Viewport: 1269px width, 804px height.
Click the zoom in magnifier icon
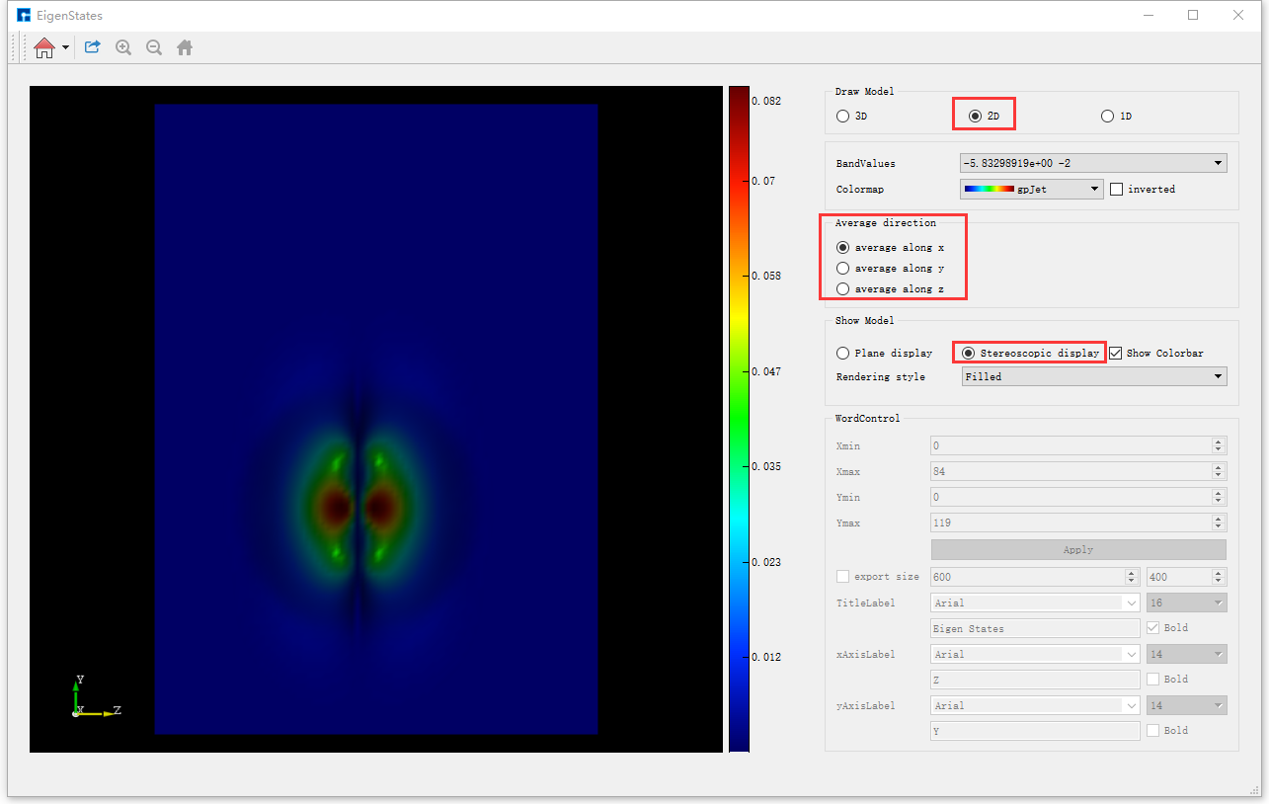[x=123, y=47]
